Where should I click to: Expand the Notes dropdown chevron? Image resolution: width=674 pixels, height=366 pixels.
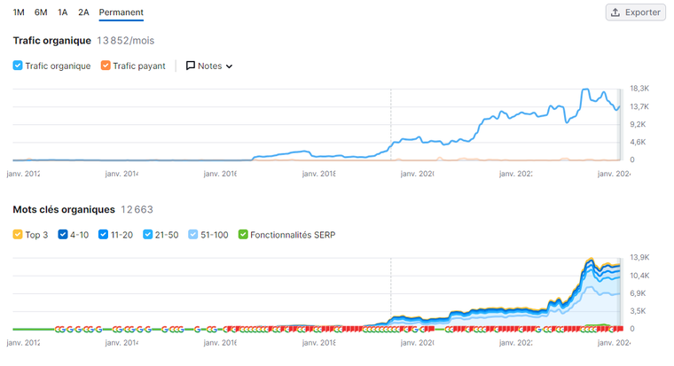click(x=229, y=66)
